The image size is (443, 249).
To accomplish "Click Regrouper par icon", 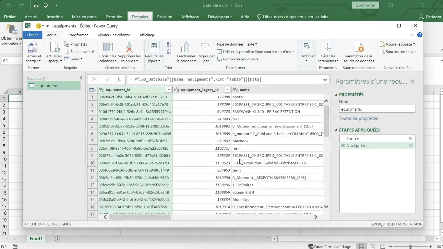I will 206,47.
